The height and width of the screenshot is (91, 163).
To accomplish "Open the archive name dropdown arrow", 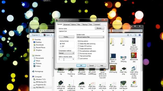I will pos(103,31).
